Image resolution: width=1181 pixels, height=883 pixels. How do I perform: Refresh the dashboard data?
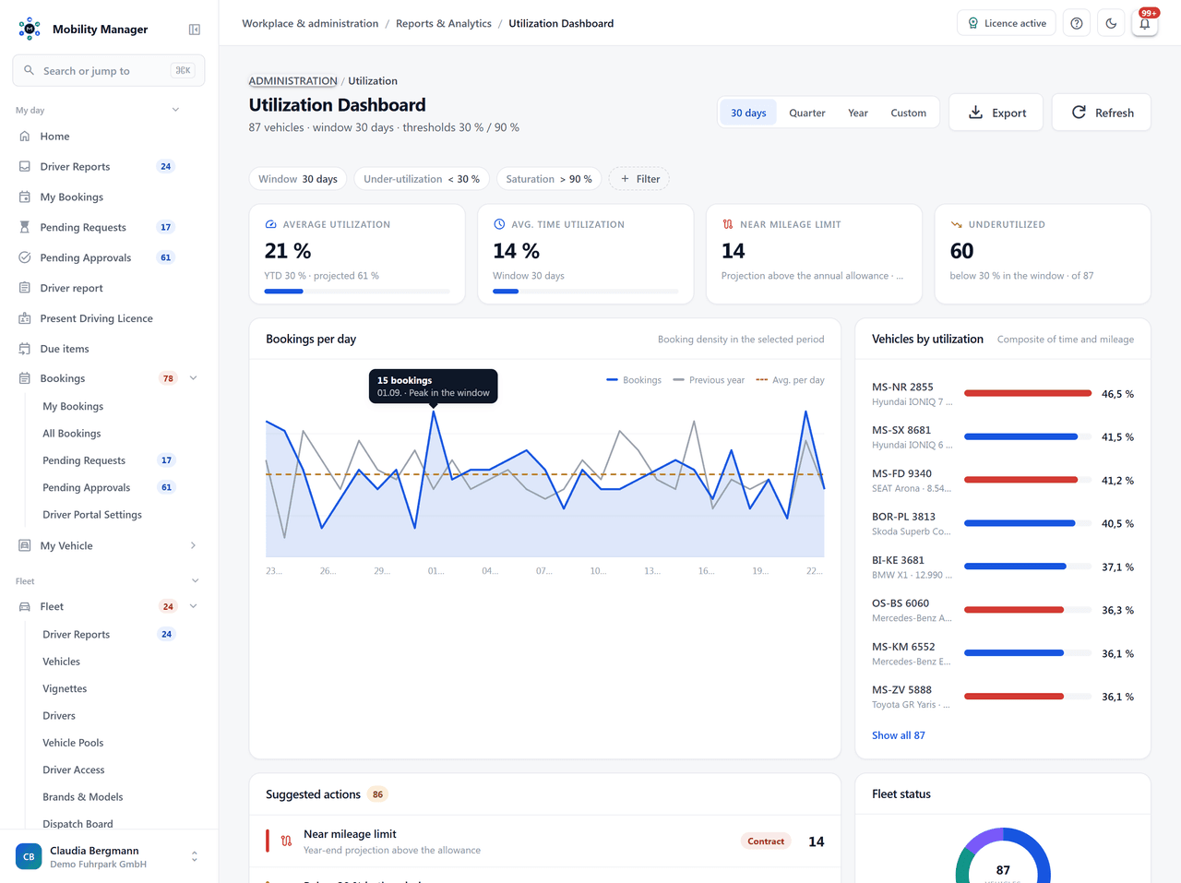1102,113
